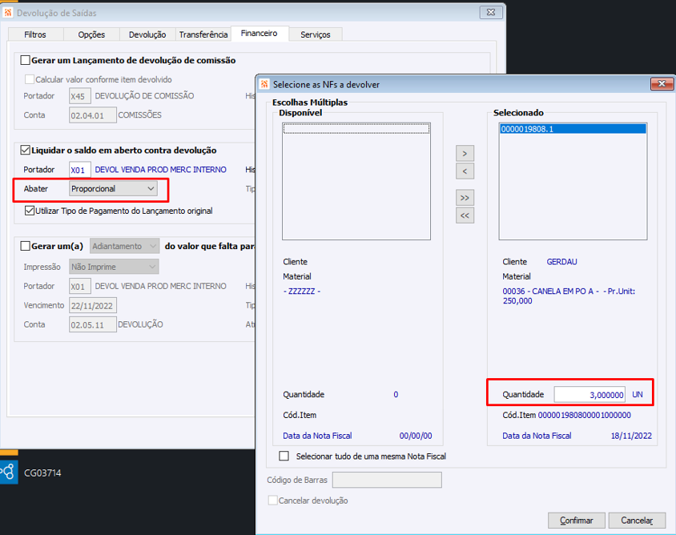Switch to the Transferência tab
This screenshot has width=676, height=535.
203,34
